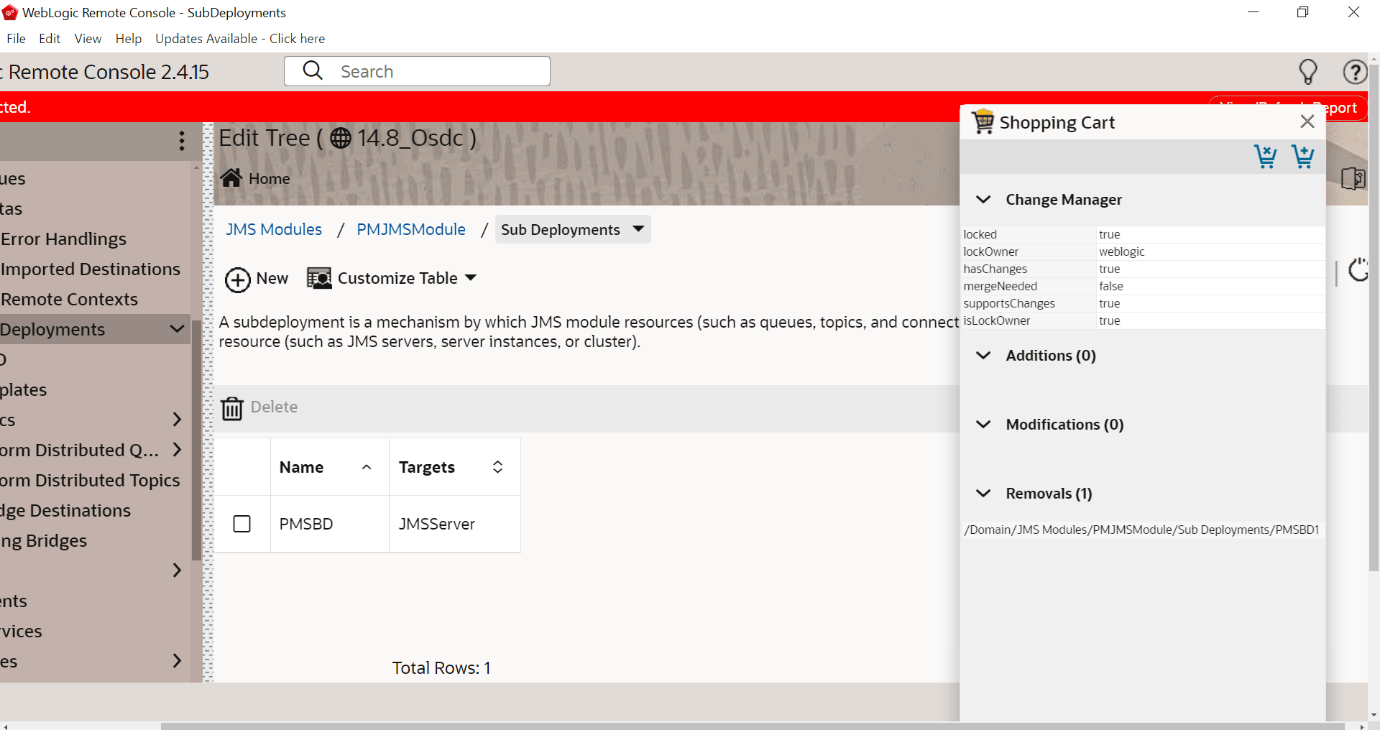Select Uniform Distributed Topics tree item
Viewport: 1380px width, 730px height.
[90, 480]
